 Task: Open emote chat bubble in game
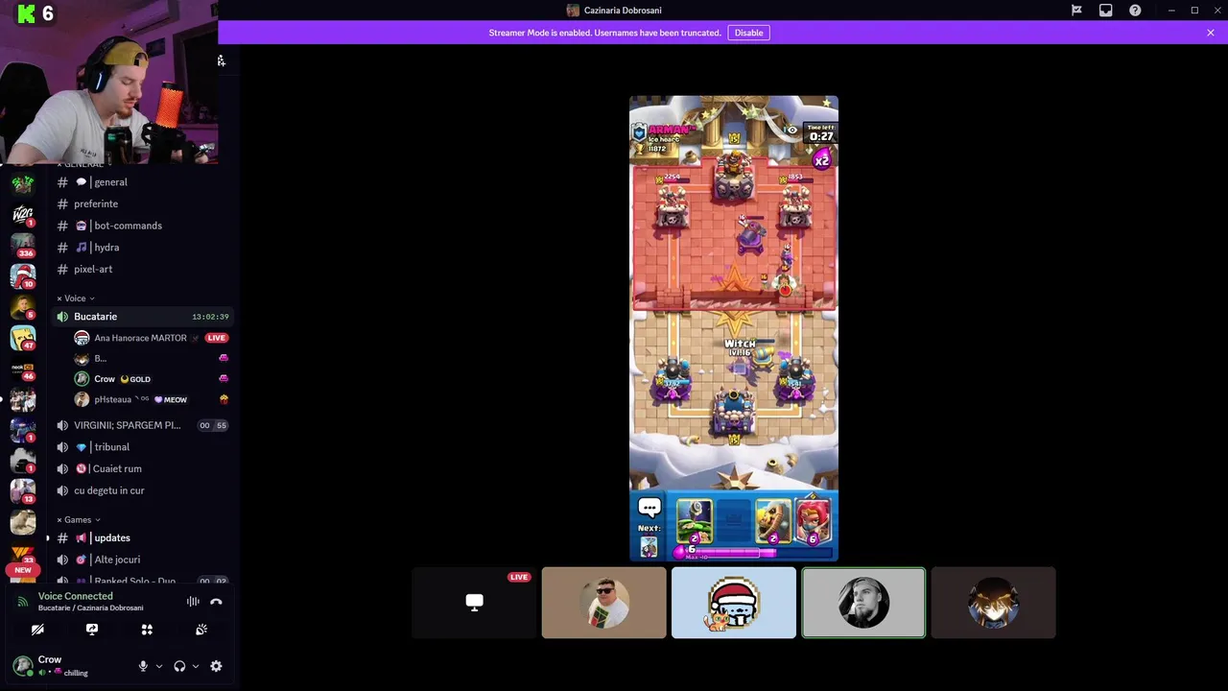tap(649, 508)
